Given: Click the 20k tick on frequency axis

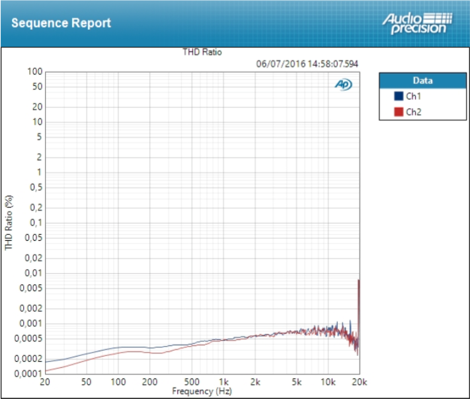Looking at the screenshot, I should [x=359, y=382].
